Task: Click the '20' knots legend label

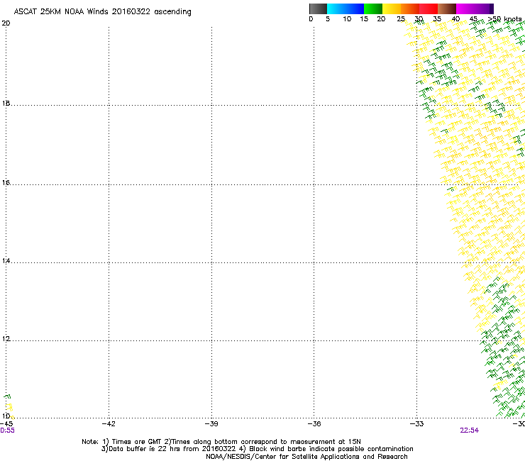Action: pyautogui.click(x=381, y=19)
